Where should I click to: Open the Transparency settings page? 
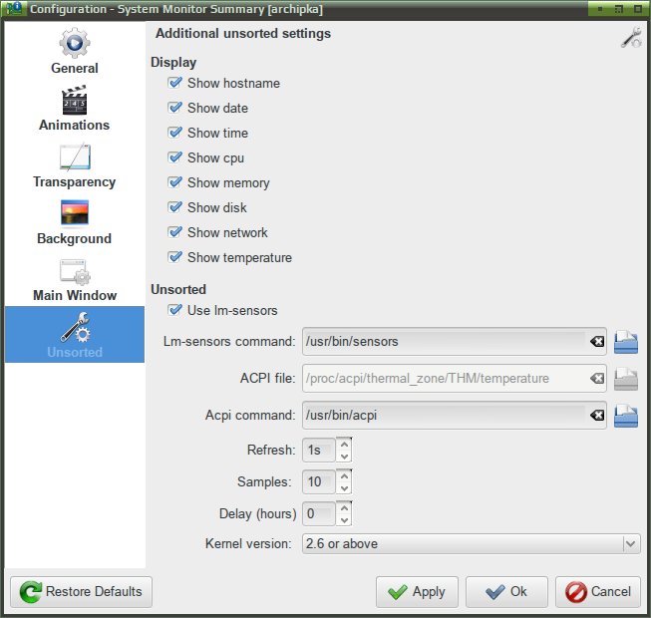coord(75,165)
